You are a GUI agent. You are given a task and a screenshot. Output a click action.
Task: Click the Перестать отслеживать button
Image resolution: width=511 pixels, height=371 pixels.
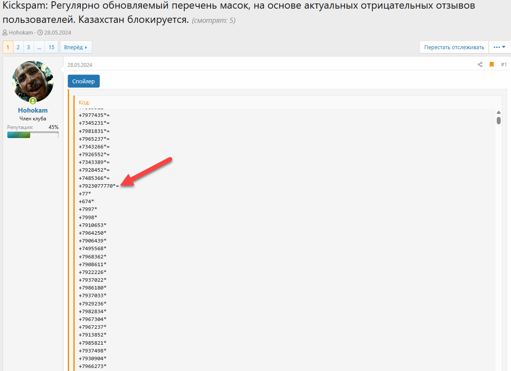[x=454, y=47]
